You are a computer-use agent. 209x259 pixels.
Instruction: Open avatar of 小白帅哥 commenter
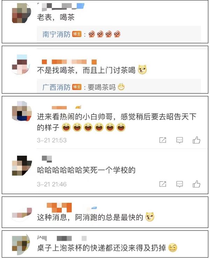tap(22, 111)
